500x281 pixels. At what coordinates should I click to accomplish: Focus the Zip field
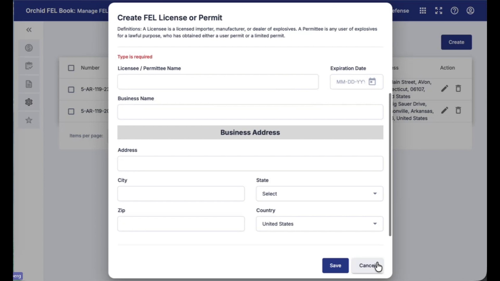click(x=181, y=224)
